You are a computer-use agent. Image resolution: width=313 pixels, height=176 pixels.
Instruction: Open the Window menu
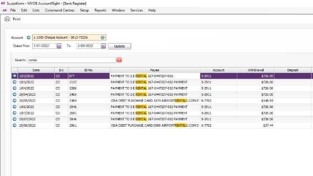coord(118,10)
